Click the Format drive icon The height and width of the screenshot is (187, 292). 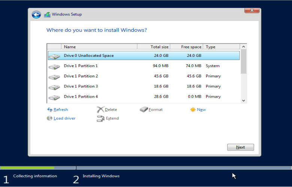pos(144,110)
